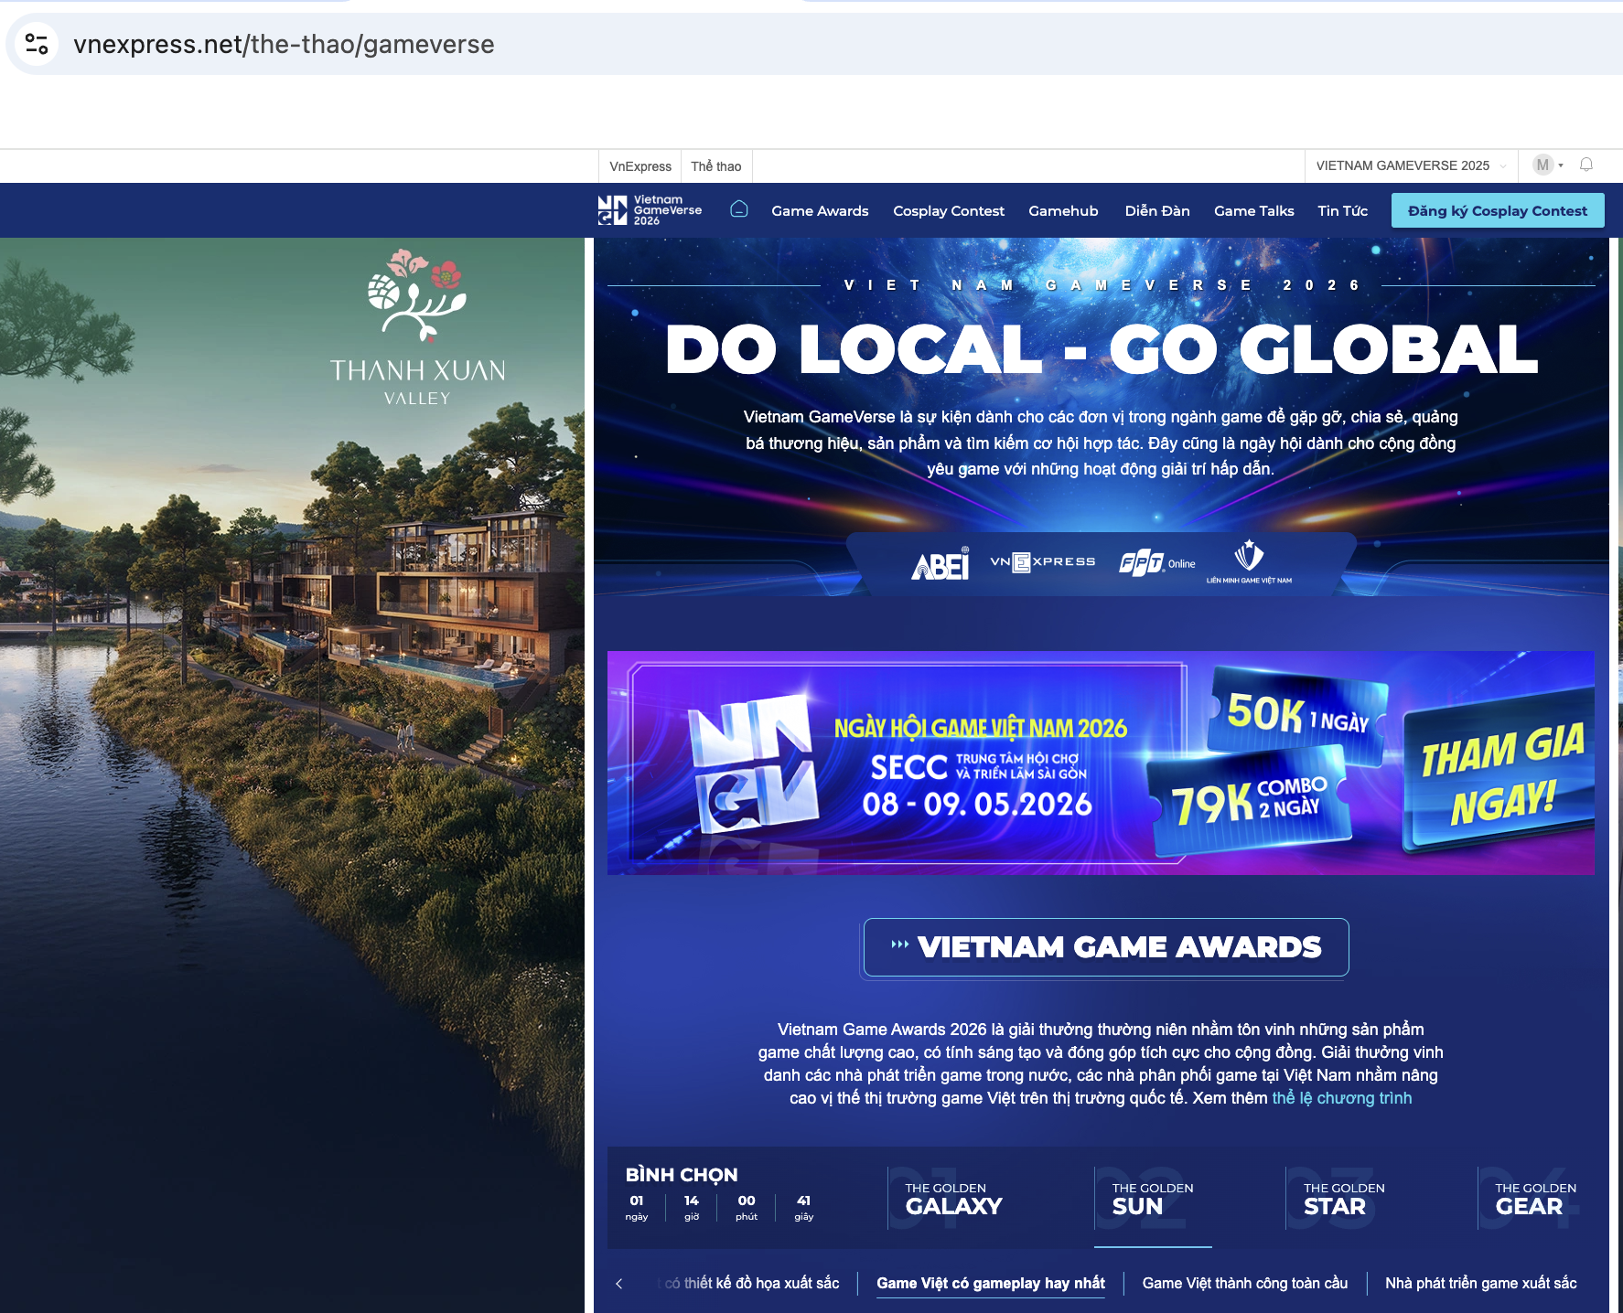Click the NHGV logo on the ticket banner

pos(750,764)
